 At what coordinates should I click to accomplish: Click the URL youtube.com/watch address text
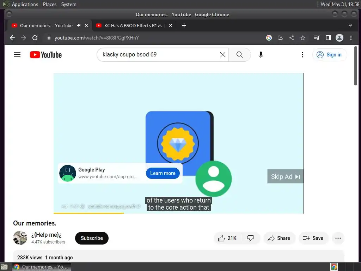coord(97,38)
